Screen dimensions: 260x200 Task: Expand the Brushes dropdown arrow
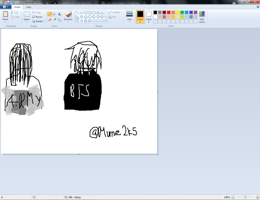click(x=68, y=22)
